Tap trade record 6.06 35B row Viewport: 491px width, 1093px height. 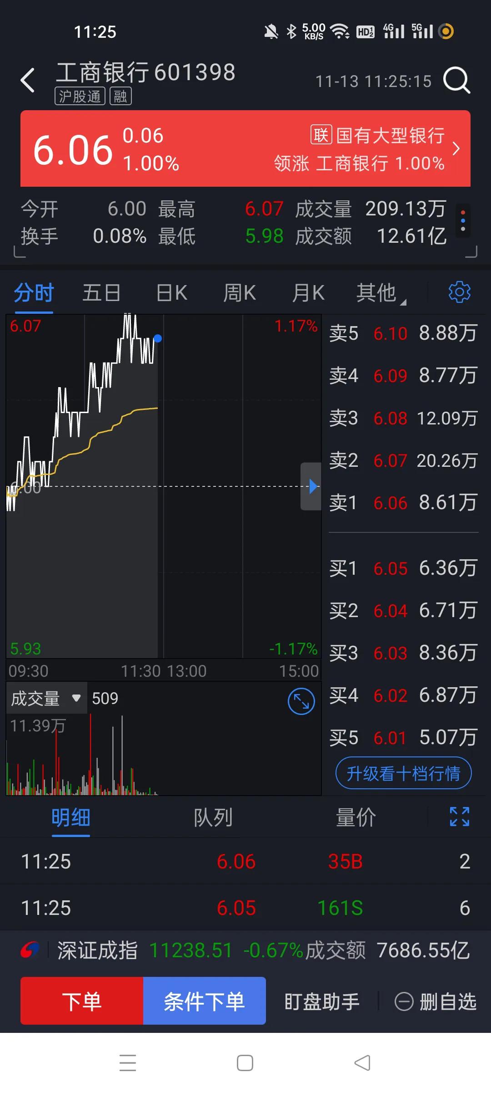(x=245, y=861)
